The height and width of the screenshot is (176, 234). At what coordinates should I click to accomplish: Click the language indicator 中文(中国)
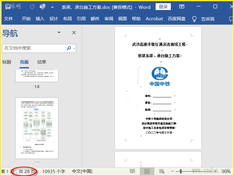click(82, 171)
